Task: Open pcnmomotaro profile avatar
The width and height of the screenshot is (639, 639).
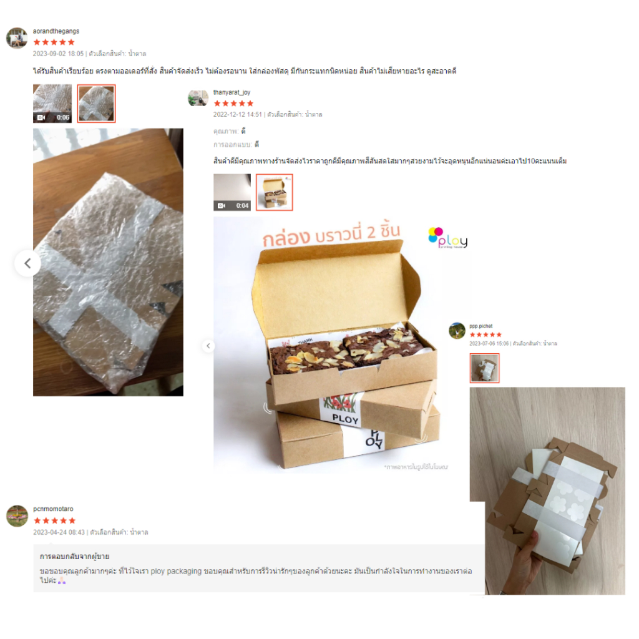Action: [17, 516]
